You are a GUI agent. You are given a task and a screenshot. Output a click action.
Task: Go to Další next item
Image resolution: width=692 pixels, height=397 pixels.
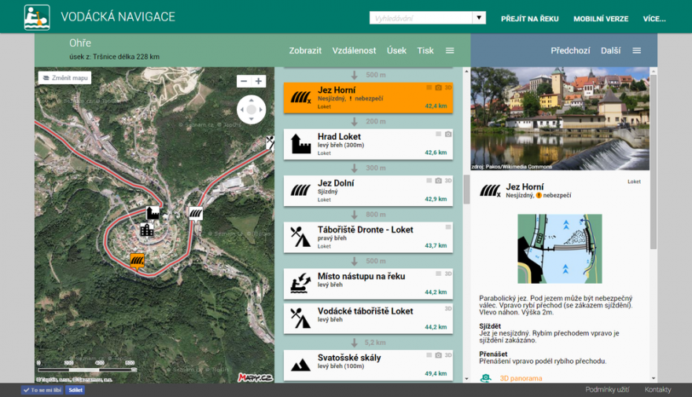[x=610, y=50]
